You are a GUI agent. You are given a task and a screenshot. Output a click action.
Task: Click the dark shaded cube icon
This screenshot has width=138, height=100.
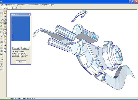tap(5, 30)
